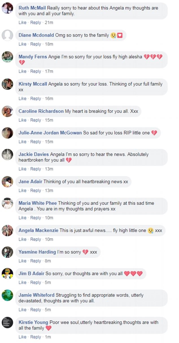Open Maria White Phee's name link

coord(38,203)
